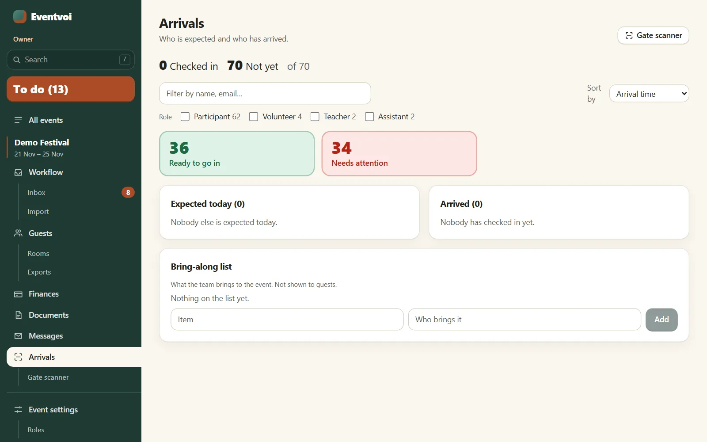Click the Documents file icon
The image size is (707, 442).
(x=18, y=315)
